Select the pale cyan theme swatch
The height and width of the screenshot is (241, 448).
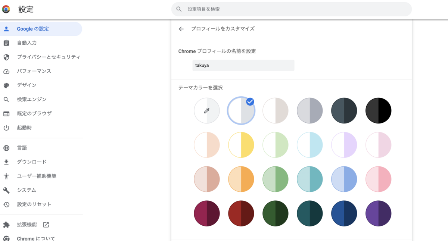tap(310, 145)
